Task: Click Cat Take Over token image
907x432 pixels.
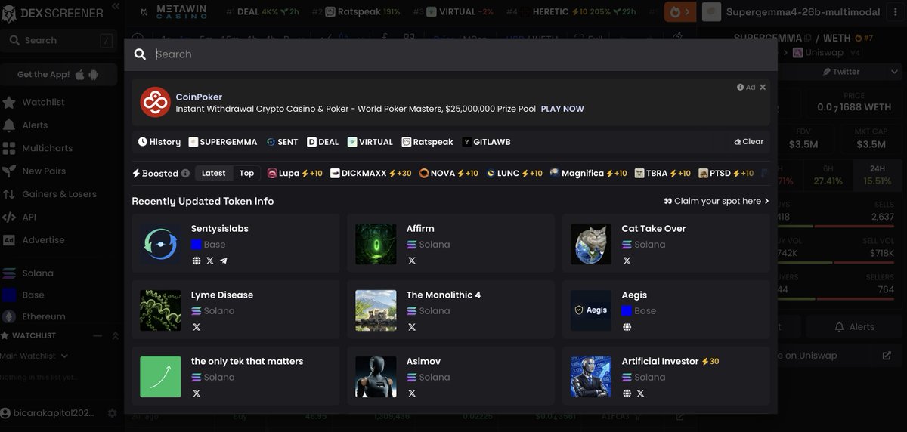Action: point(591,244)
